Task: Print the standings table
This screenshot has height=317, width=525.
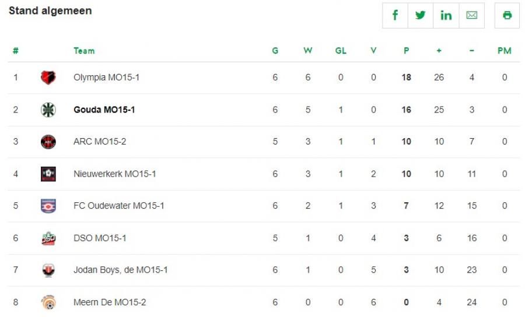Action: click(507, 16)
